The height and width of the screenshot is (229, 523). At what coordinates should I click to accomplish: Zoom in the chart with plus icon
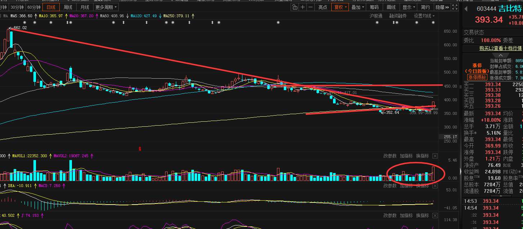303,7
